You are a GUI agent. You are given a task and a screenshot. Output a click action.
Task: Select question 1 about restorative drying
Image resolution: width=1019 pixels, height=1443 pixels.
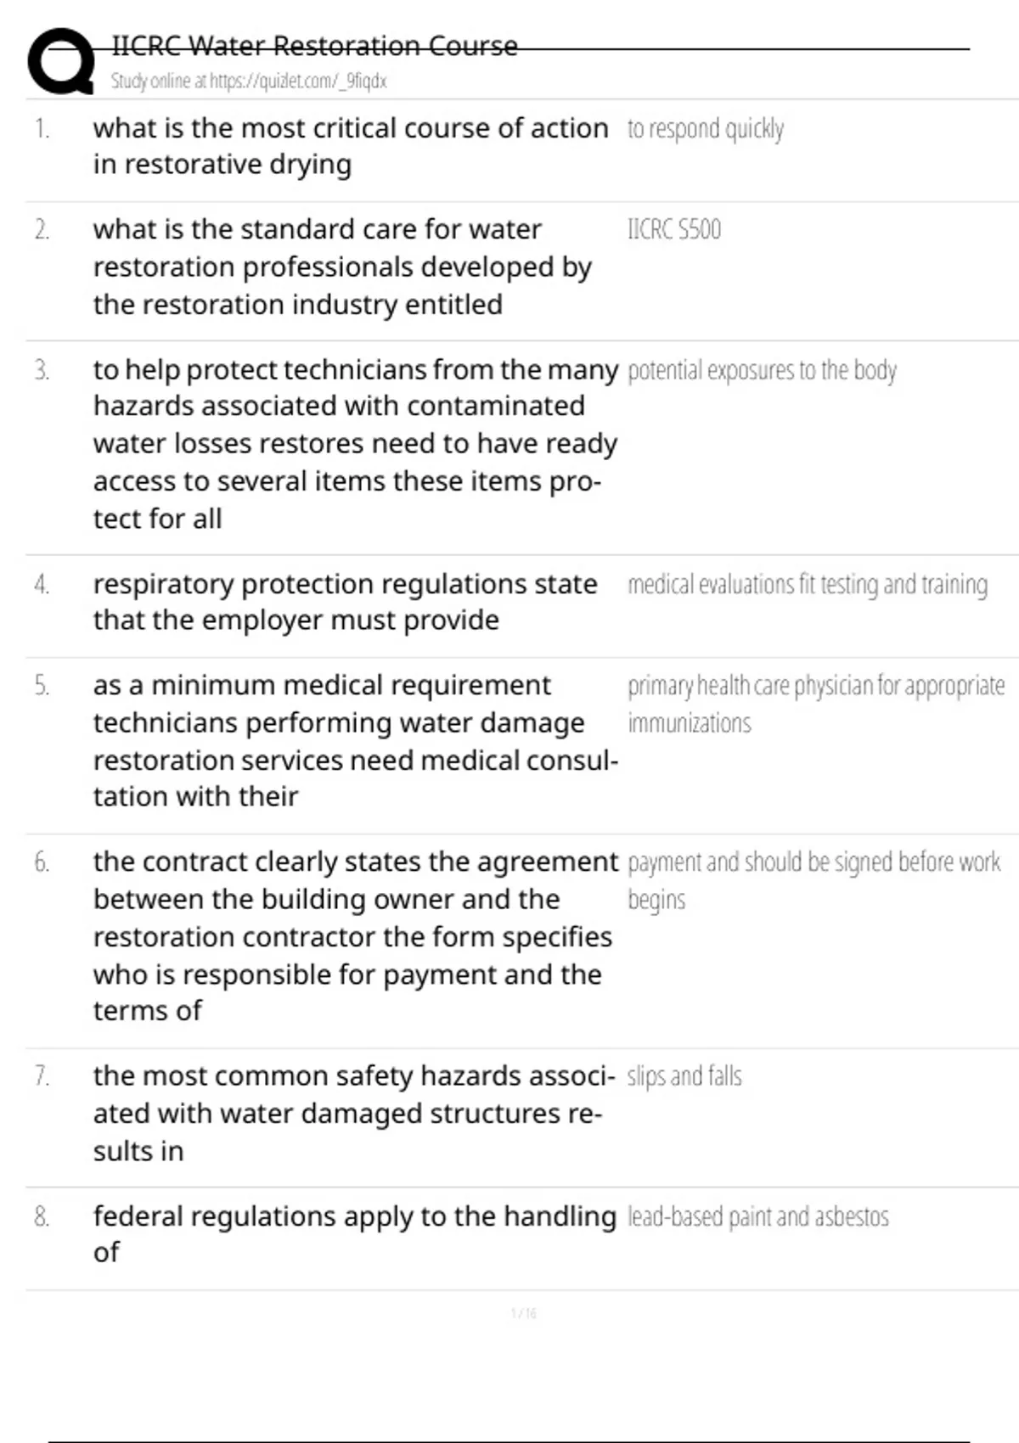point(350,146)
